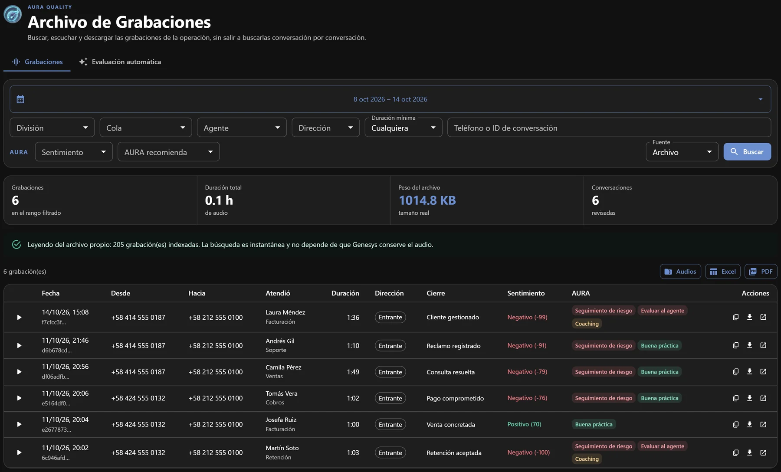Play the Martín Soto recording

(x=19, y=452)
